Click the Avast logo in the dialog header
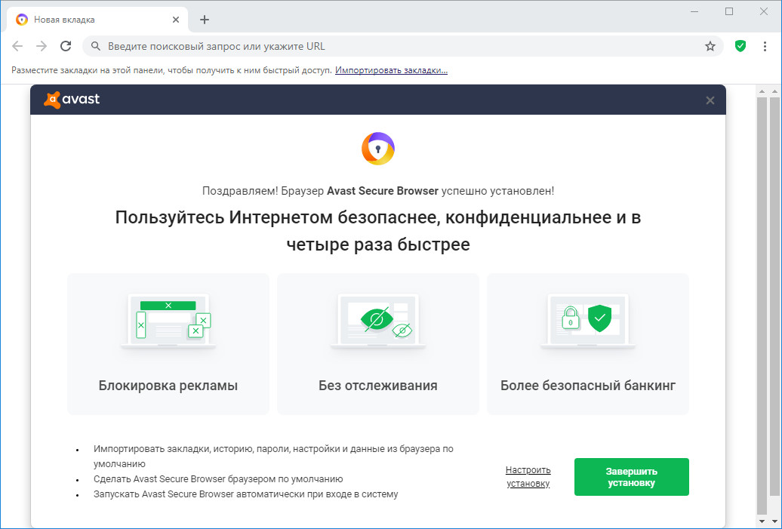This screenshot has width=782, height=529. [x=72, y=100]
